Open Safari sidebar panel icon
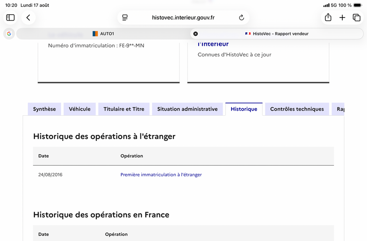This screenshot has width=367, height=241. (10, 17)
